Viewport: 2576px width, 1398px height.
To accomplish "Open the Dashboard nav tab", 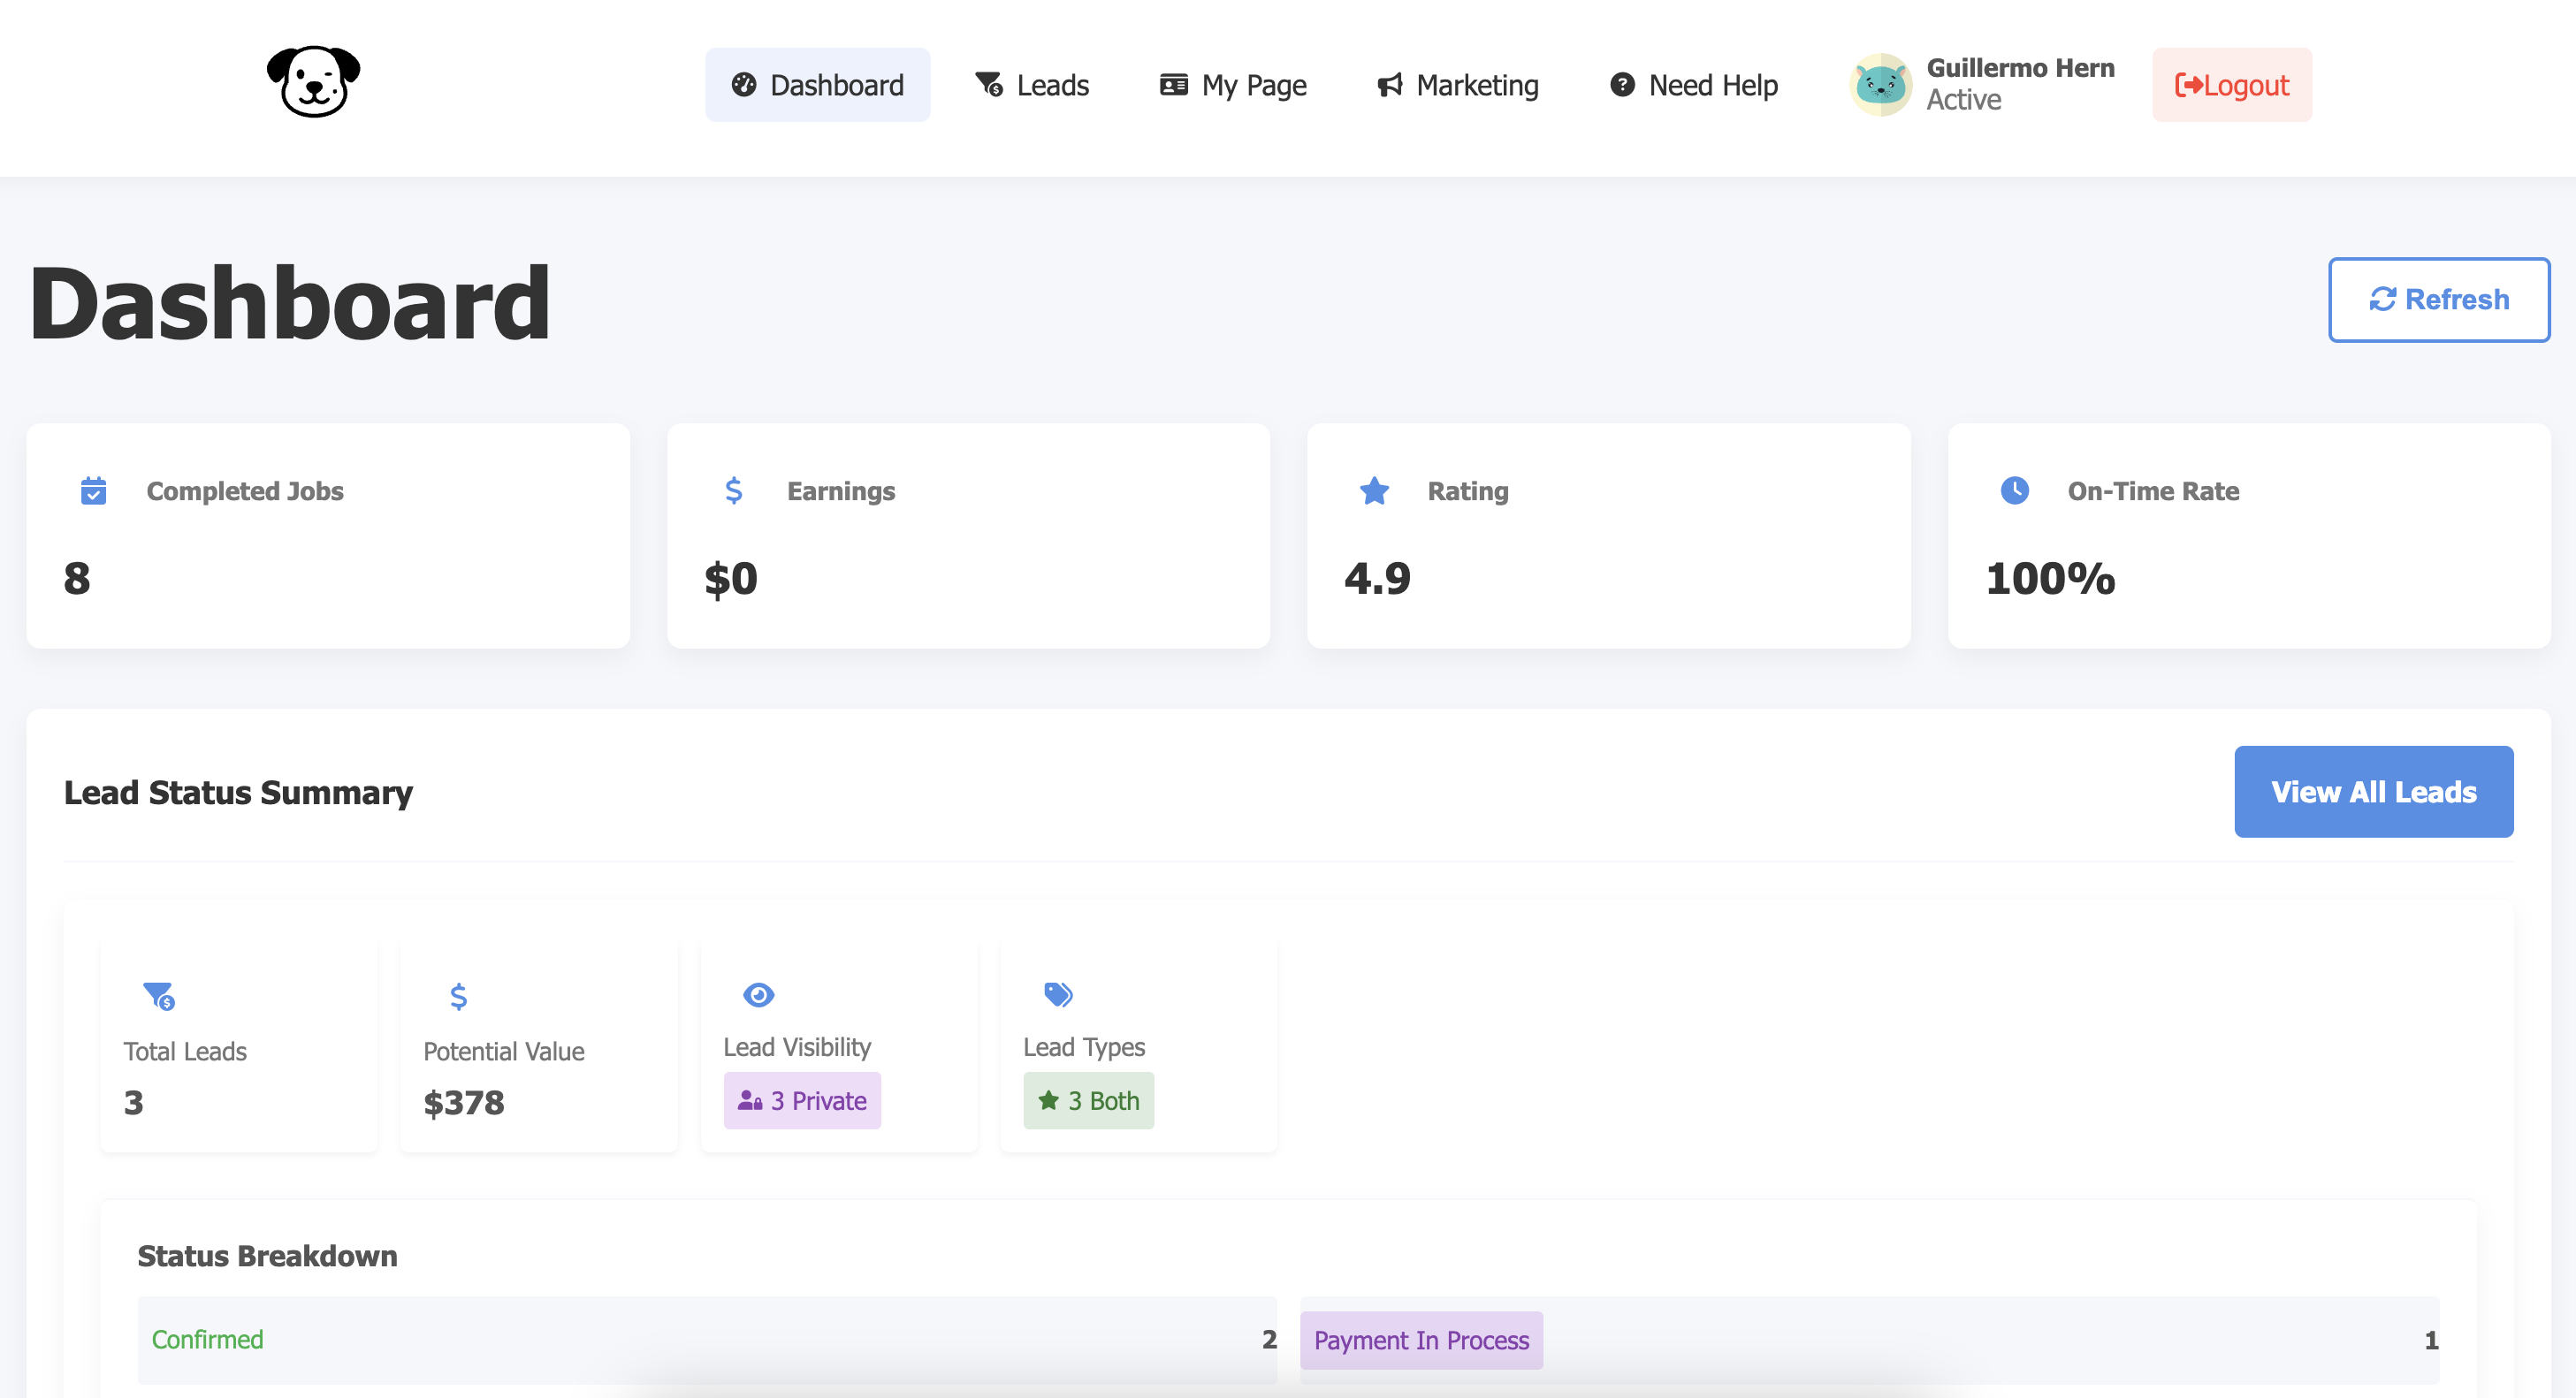I will (x=817, y=85).
